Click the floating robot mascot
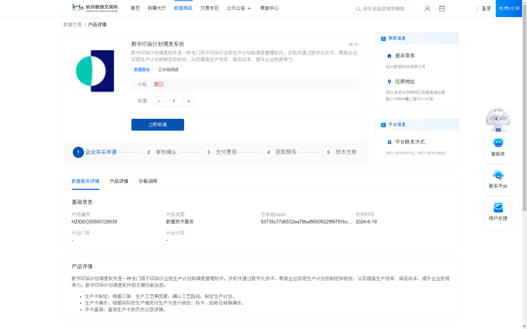This screenshot has height=329, width=527. coord(498,119)
